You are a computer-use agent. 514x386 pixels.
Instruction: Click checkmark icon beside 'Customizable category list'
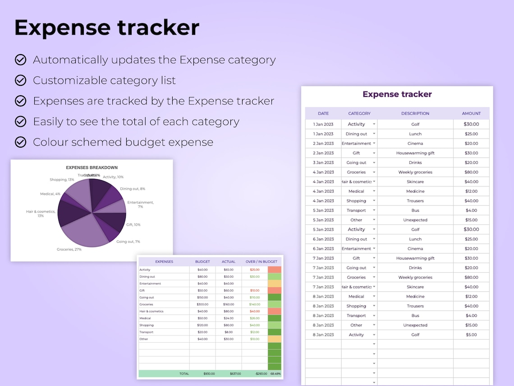click(x=21, y=80)
